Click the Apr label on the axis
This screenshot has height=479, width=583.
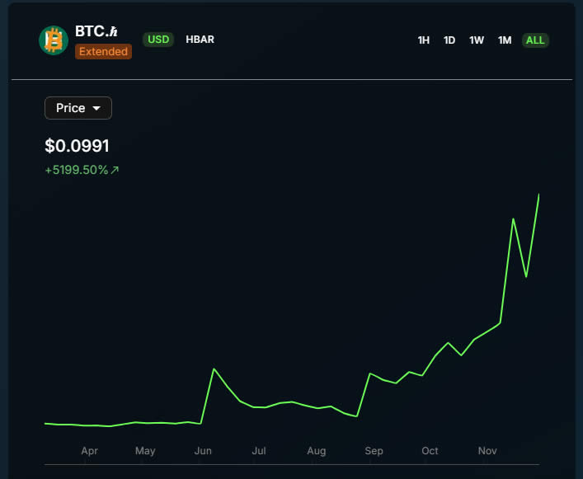coord(89,451)
